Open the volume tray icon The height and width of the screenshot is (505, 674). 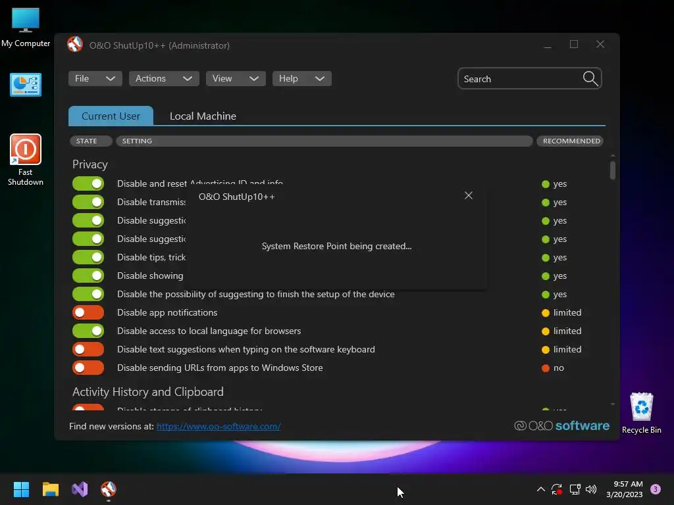pos(591,489)
